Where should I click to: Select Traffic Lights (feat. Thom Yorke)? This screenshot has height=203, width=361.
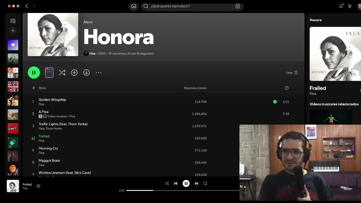tap(63, 124)
